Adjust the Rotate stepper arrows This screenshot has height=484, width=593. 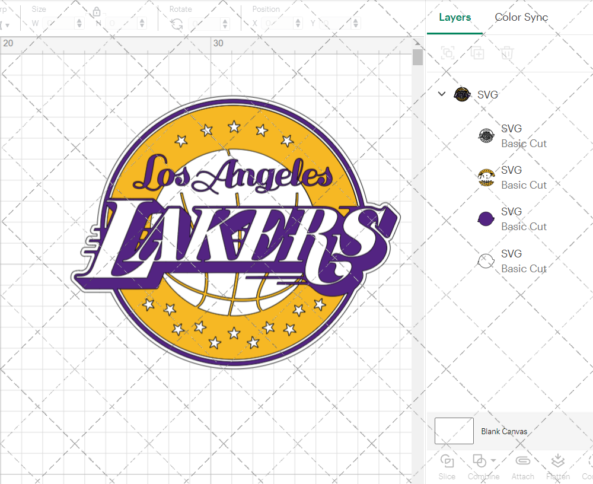[x=225, y=24]
